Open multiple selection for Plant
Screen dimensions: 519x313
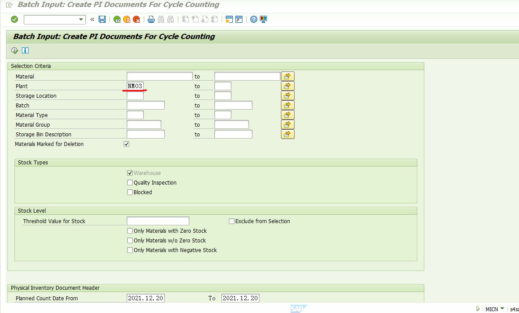[x=288, y=86]
